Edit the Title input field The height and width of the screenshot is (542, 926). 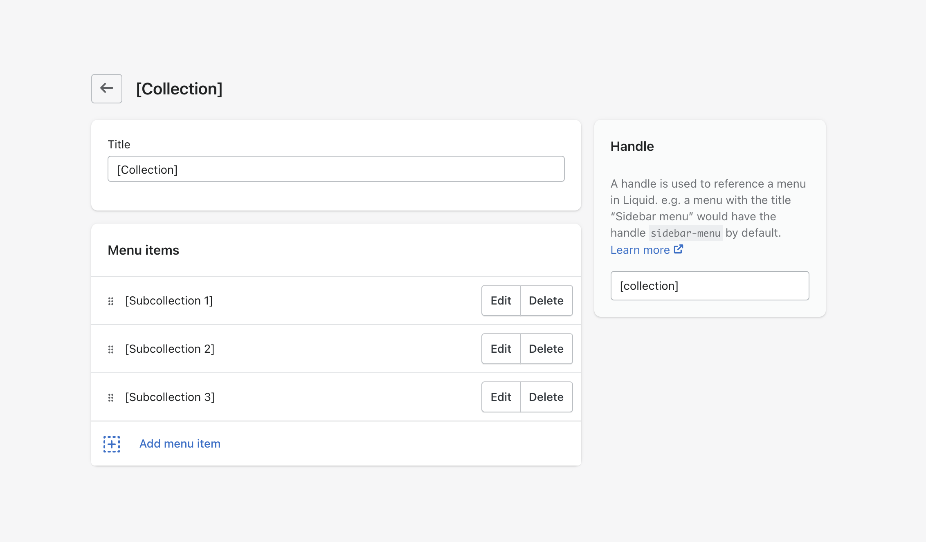coord(336,168)
